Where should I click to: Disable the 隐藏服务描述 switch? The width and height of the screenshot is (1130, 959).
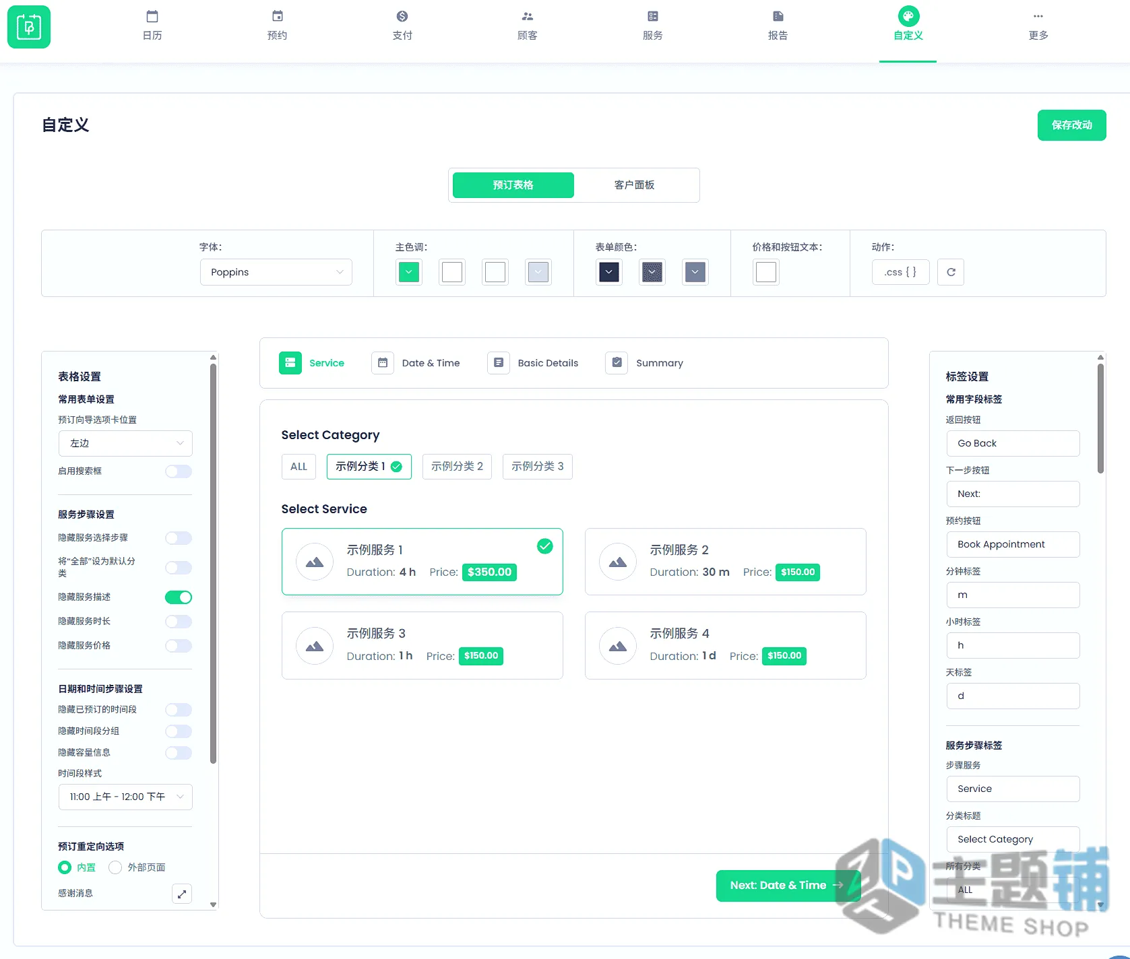click(179, 597)
